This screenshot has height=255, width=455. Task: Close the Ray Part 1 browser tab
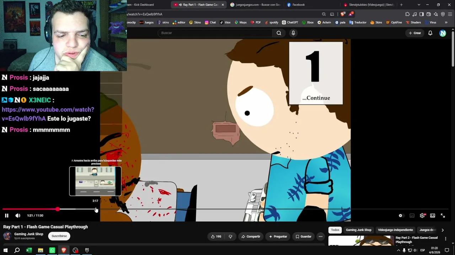tap(223, 5)
